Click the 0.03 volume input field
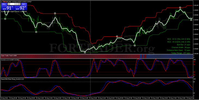199x100 pixels. (14, 4)
